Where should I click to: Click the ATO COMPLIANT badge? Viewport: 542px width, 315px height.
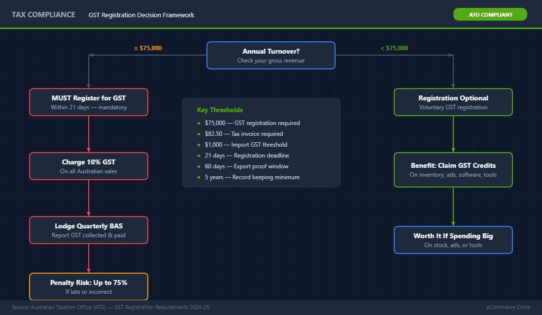coord(490,15)
